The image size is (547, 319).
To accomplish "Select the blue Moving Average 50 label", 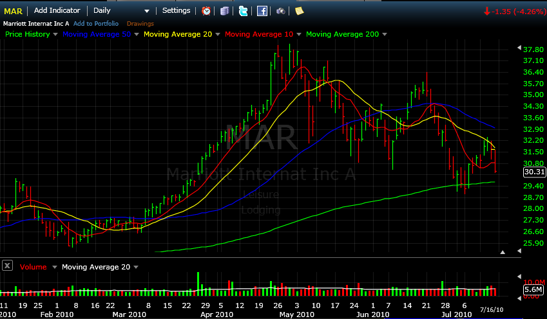I will coord(97,34).
